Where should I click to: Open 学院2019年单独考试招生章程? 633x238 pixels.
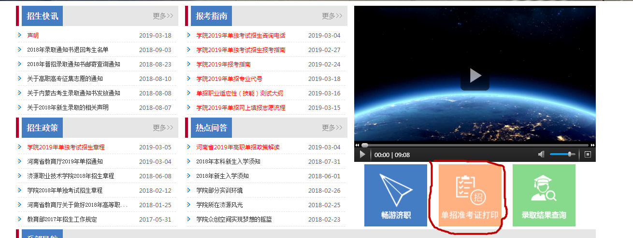(66, 147)
